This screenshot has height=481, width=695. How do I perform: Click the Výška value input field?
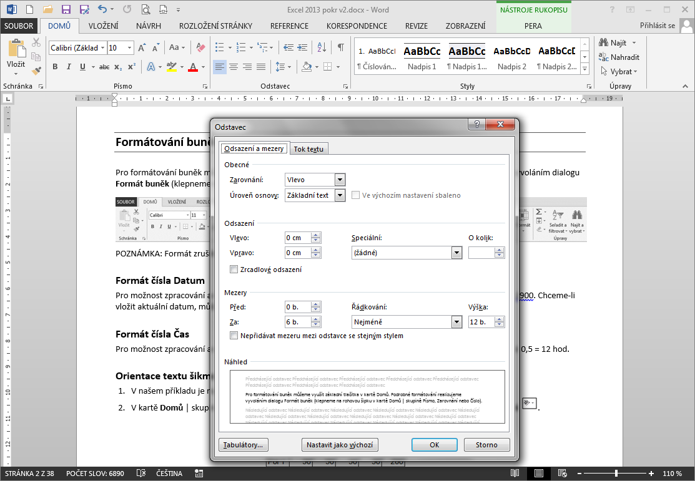[481, 322]
